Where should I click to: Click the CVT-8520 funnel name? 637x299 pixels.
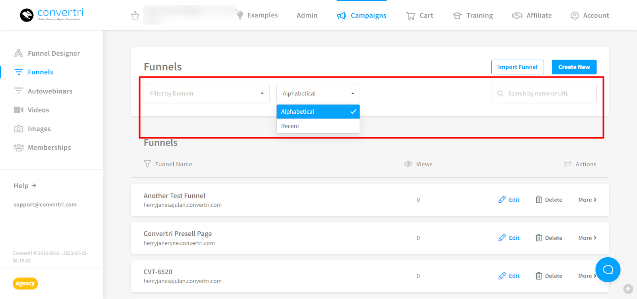(x=158, y=272)
